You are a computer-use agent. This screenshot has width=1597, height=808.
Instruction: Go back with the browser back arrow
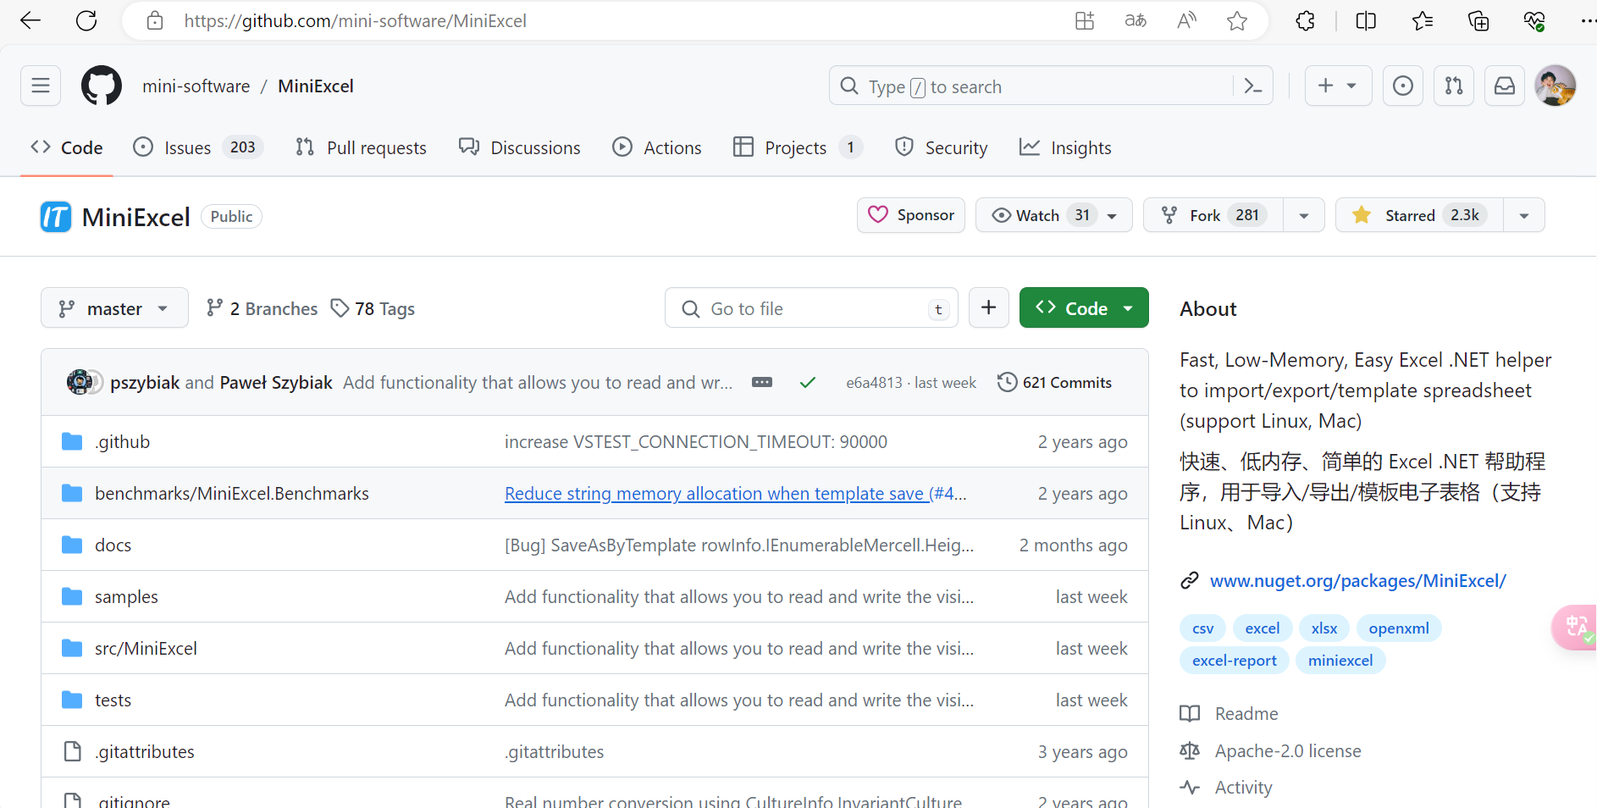pos(30,20)
